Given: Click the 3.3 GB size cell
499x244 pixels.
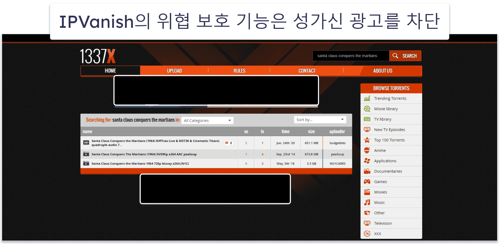Looking at the screenshot, I should [312, 163].
